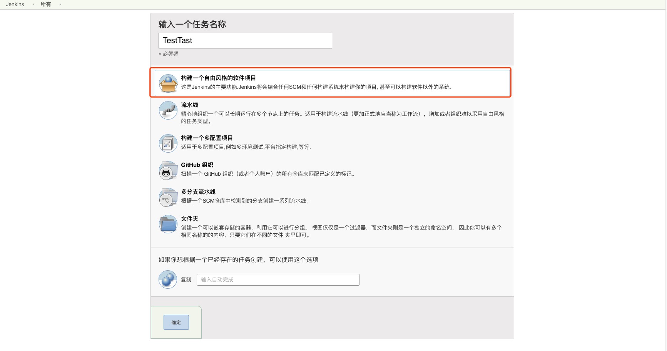Click the 精心地组织 pipeline description
Screen dimensions: 667x351
[343, 117]
